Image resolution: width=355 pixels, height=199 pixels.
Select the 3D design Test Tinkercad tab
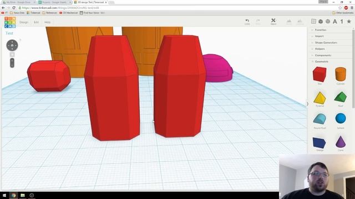point(90,2)
